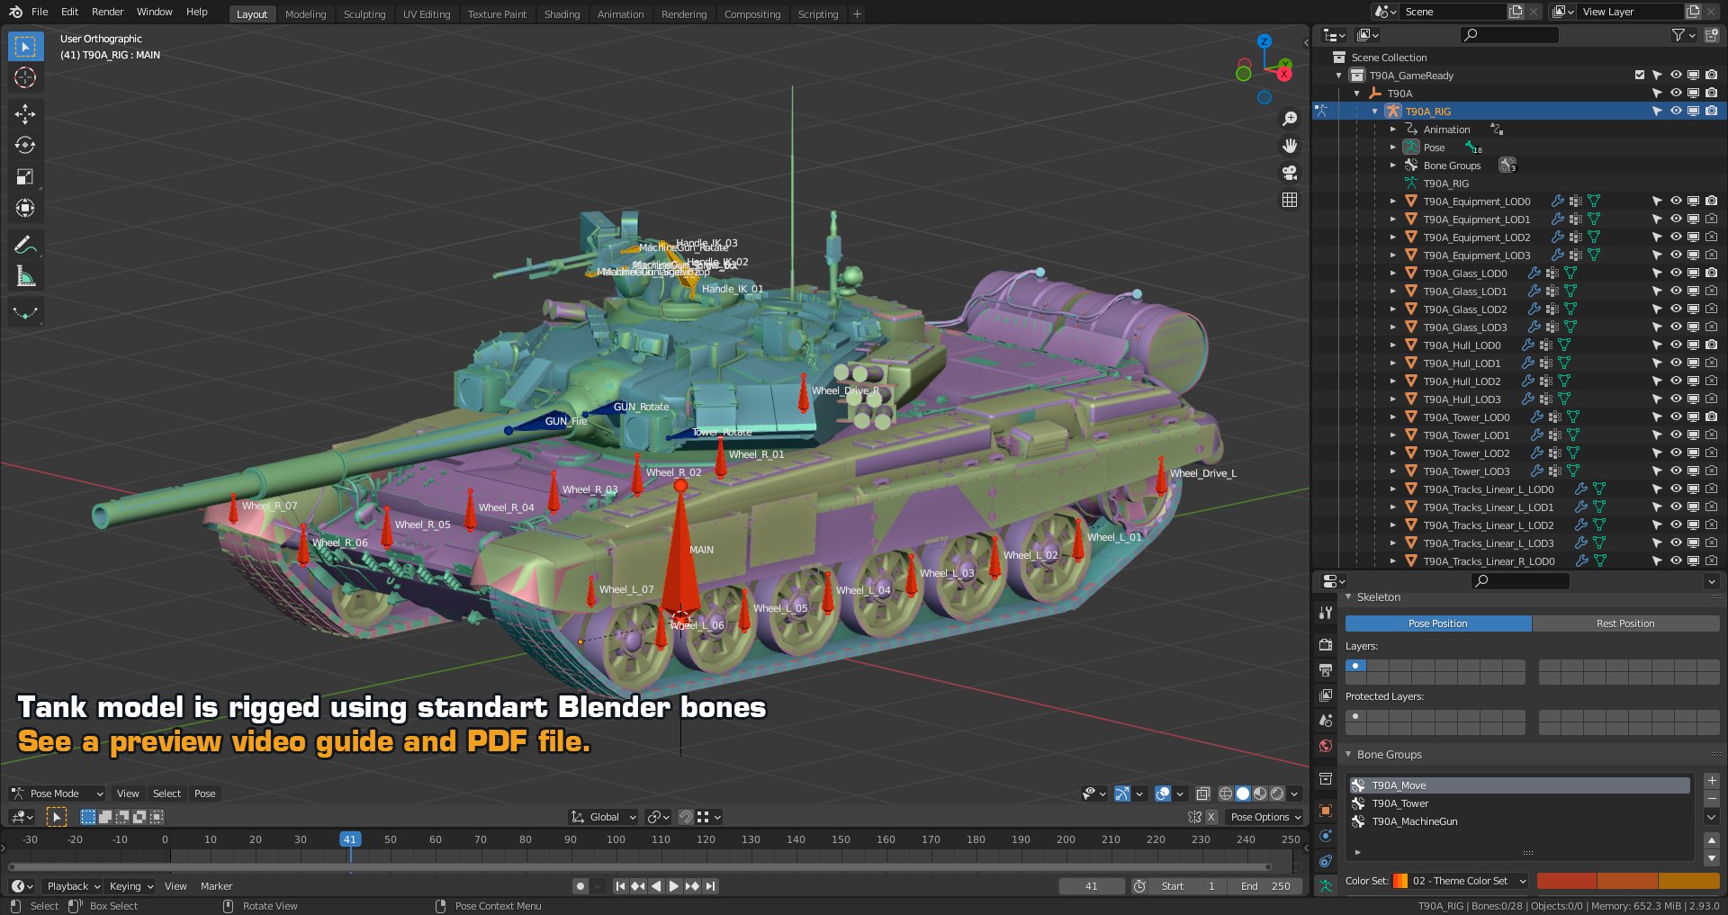This screenshot has height=915, width=1728.
Task: Click the frame 41 playhead marker
Action: tap(350, 839)
